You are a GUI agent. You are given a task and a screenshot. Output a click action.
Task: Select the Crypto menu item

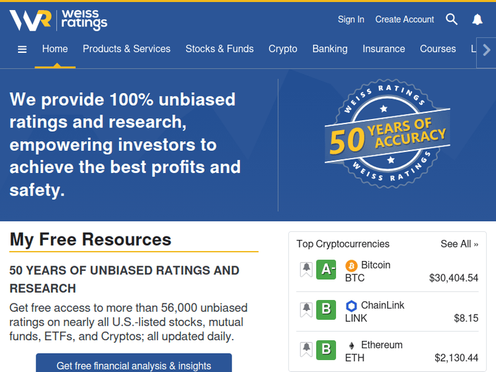pyautogui.click(x=282, y=49)
